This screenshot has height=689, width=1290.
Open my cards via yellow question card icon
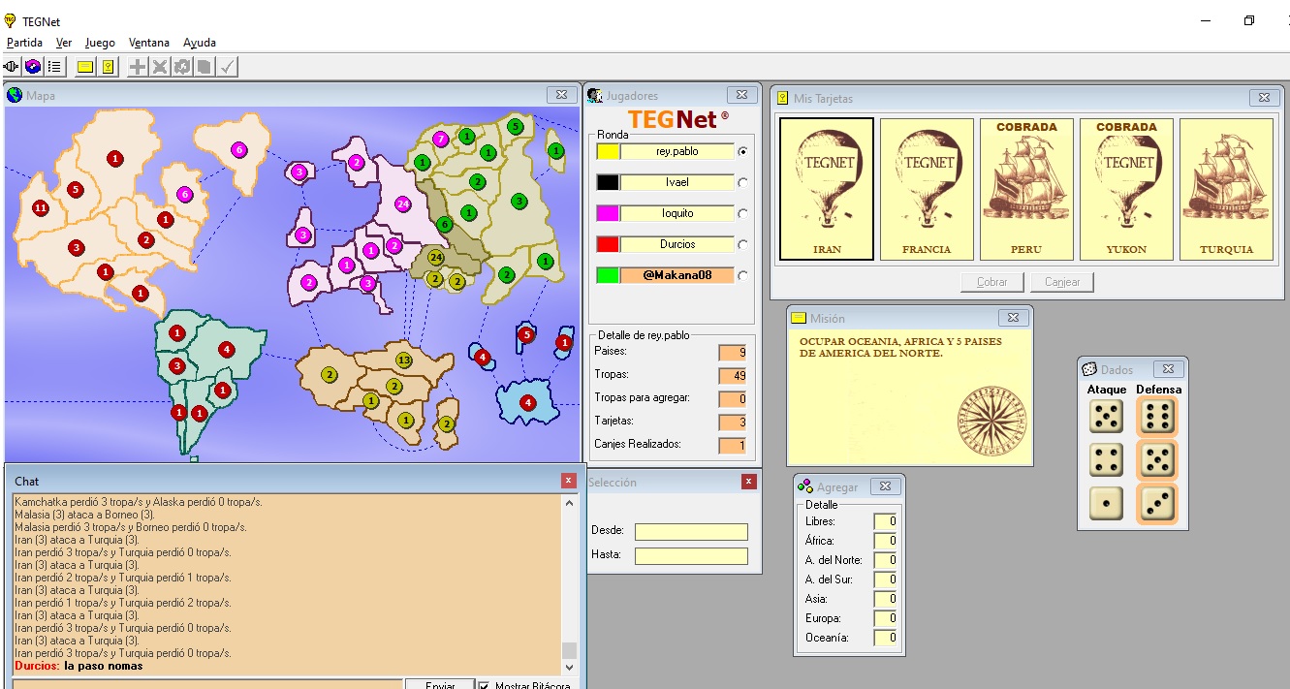[108, 67]
